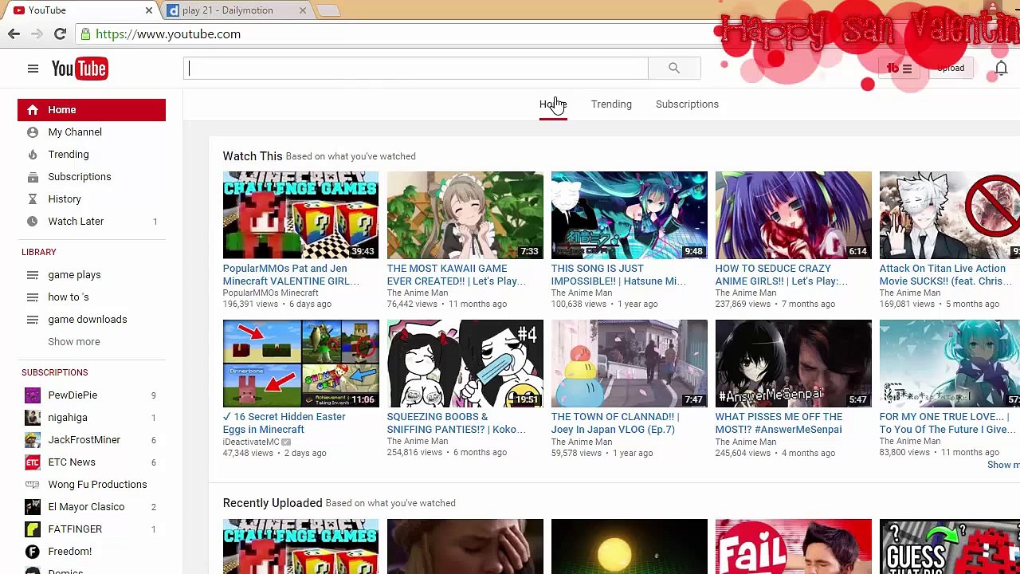
Task: Open iDeactivateMC channel link
Action: coord(252,442)
